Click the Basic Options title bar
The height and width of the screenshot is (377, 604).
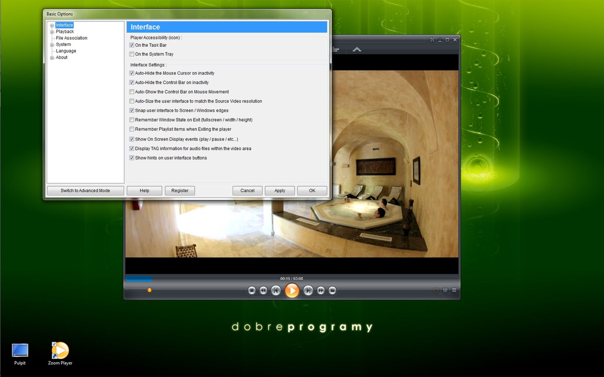pyautogui.click(x=187, y=14)
